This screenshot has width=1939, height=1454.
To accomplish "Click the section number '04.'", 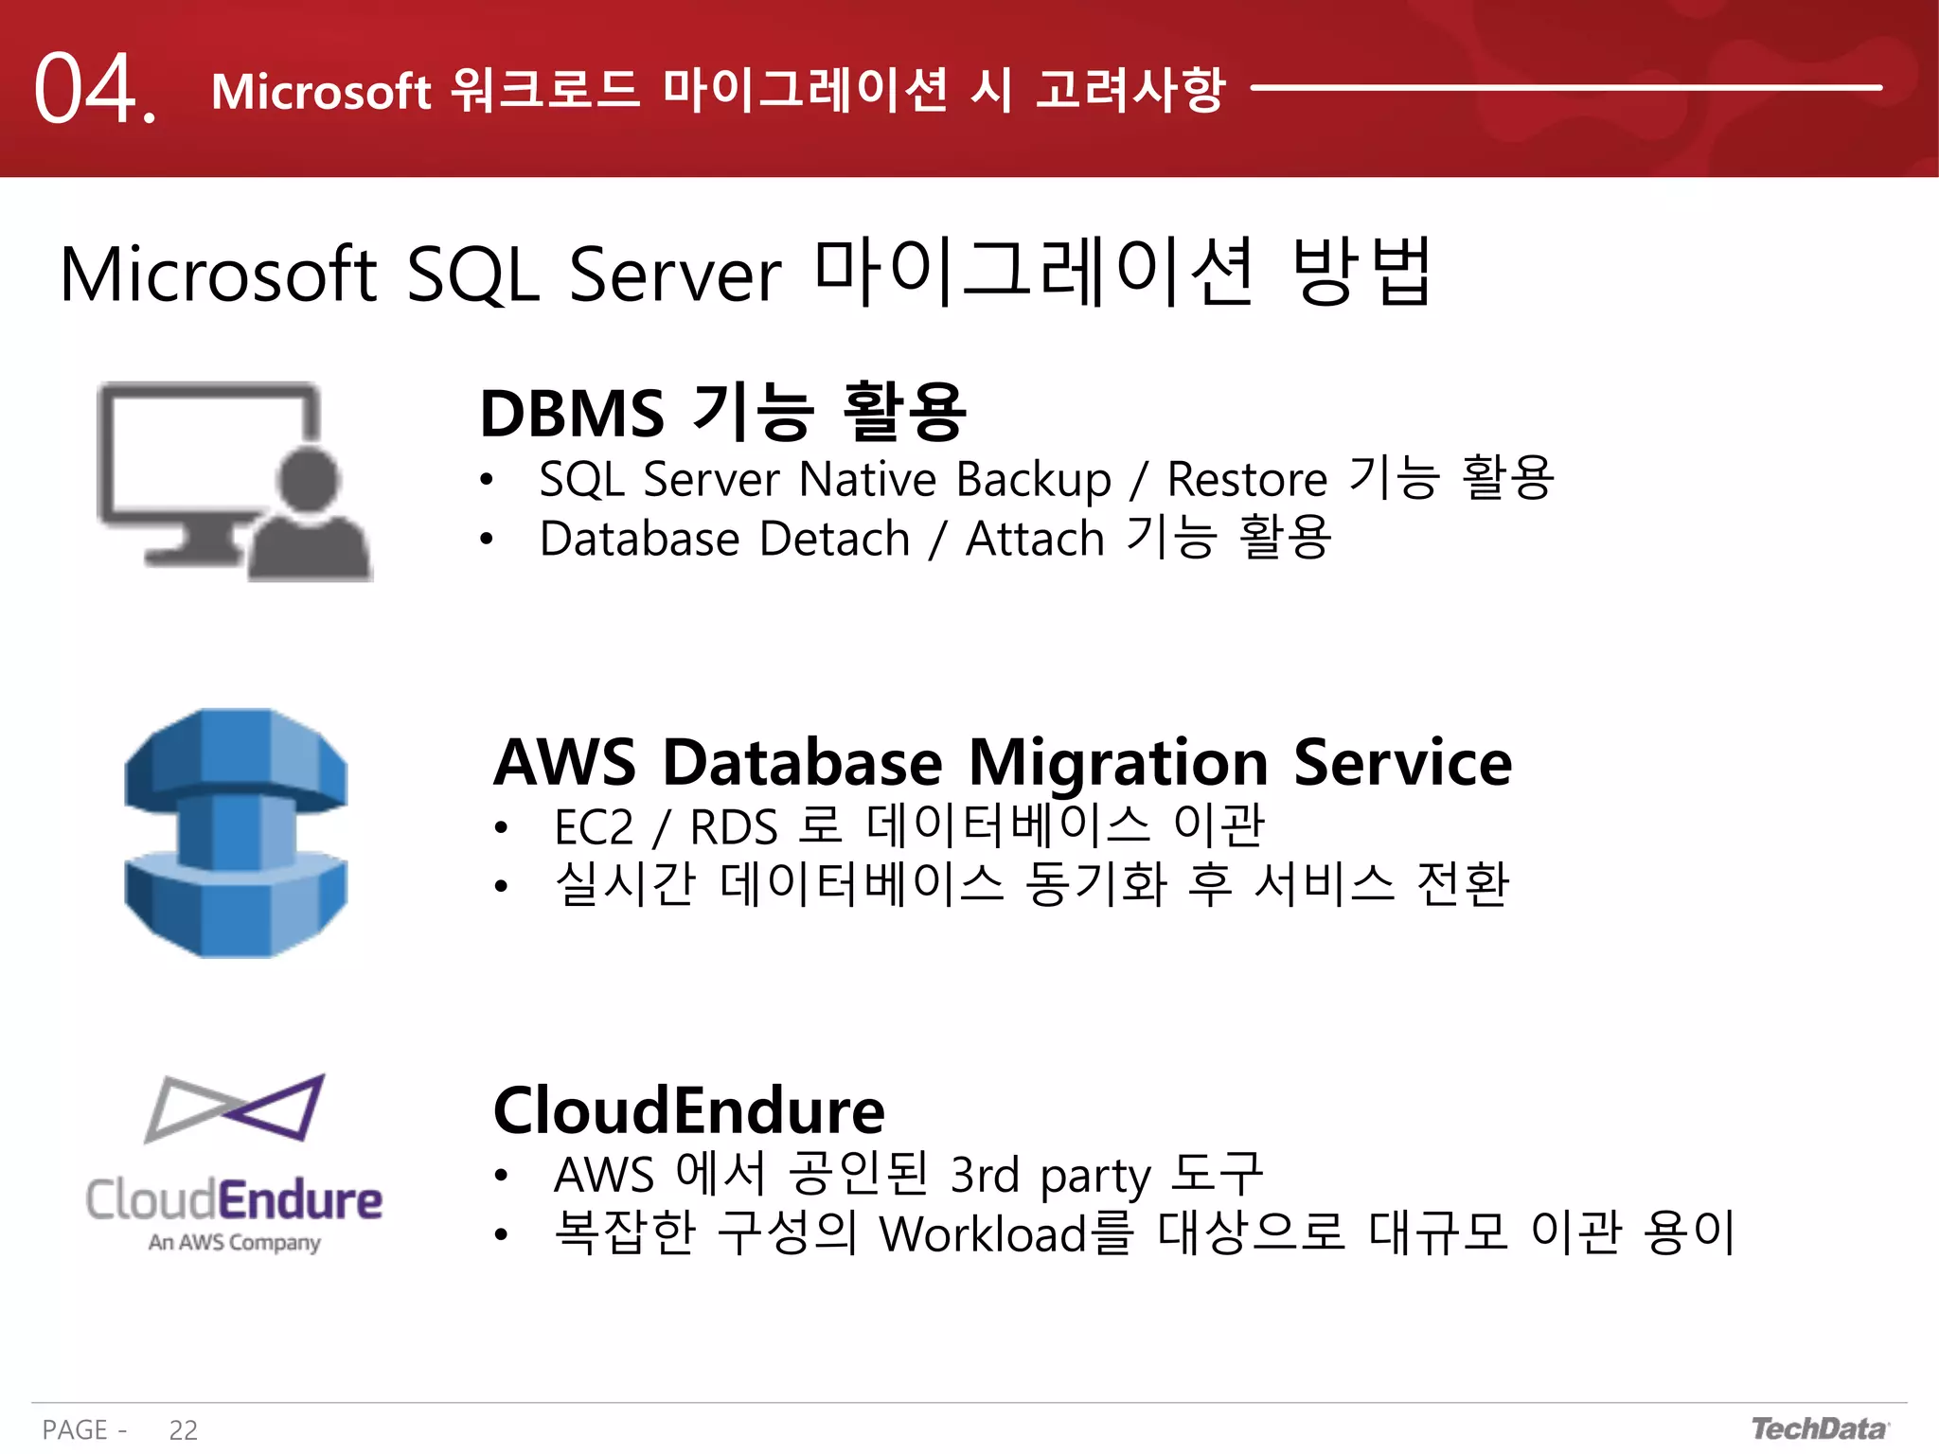I will pos(96,89).
